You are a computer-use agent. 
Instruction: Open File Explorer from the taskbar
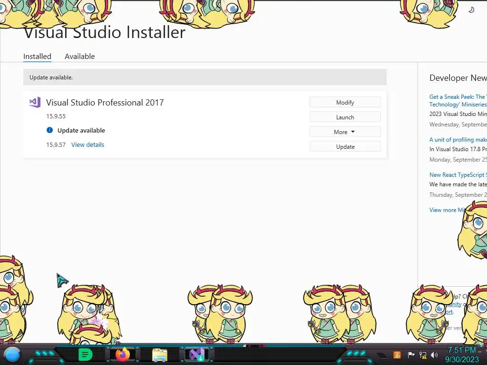160,355
